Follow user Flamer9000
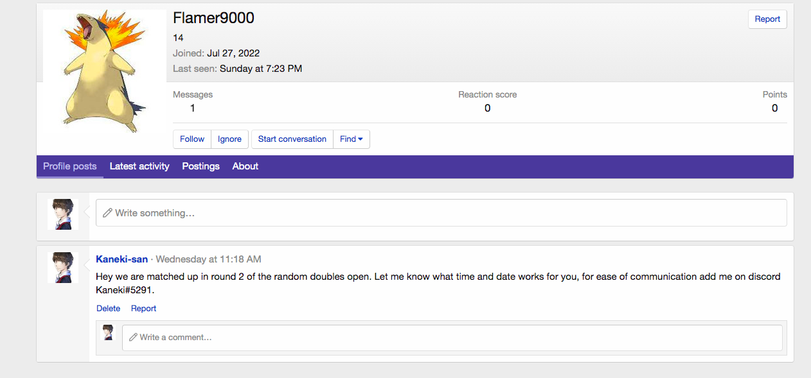The image size is (811, 378). (x=192, y=139)
